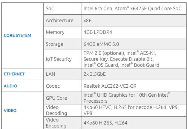This screenshot has height=129, width=187.
Task: Select the IoT Security label
Action: pyautogui.click(x=59, y=59)
